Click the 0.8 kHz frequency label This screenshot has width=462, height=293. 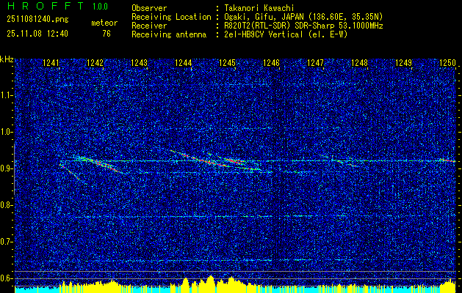pos(7,205)
